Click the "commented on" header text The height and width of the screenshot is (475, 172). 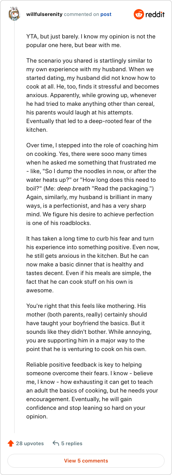coord(81,14)
